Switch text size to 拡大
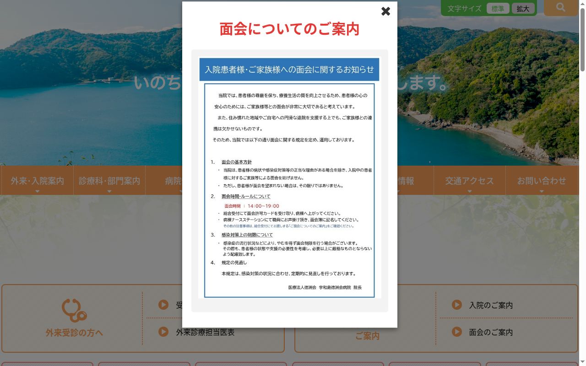 523,8
